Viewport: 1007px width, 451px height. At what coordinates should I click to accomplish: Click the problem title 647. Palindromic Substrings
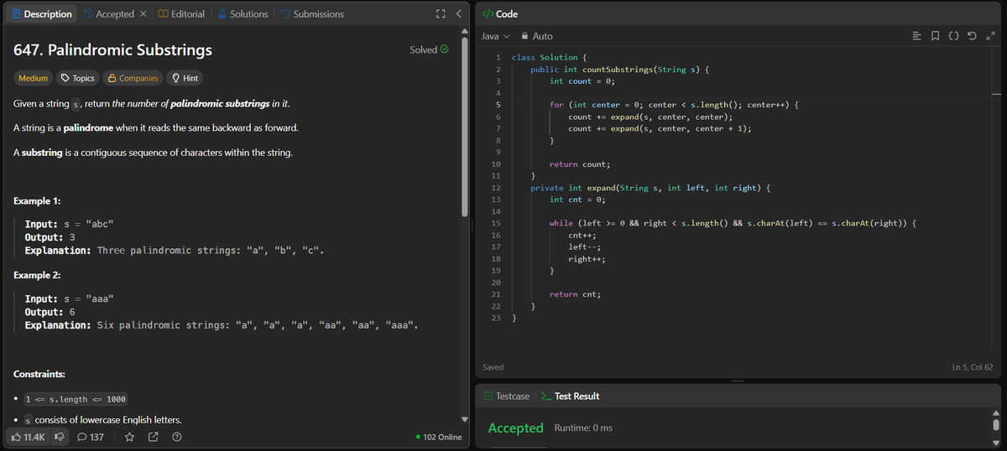pos(113,50)
